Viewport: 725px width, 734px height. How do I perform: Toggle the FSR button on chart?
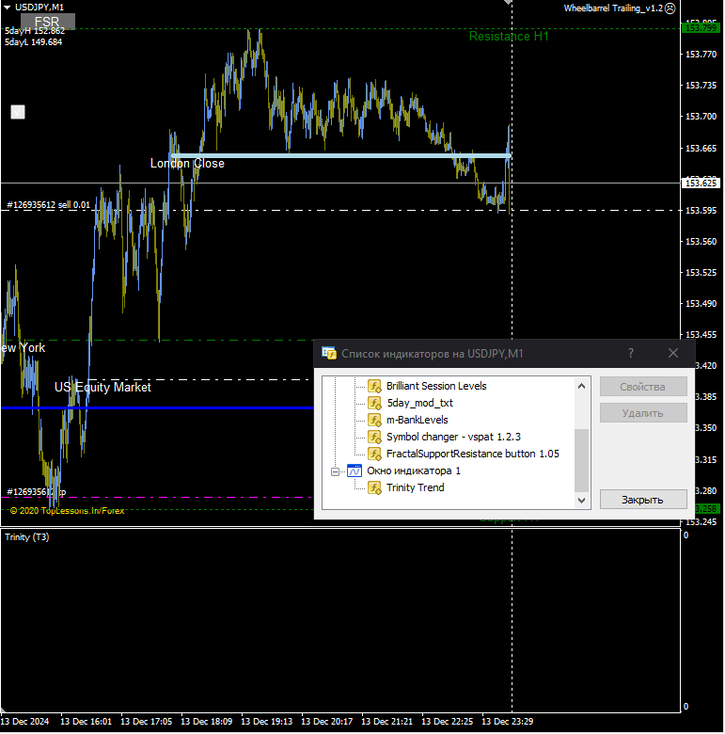pos(45,21)
